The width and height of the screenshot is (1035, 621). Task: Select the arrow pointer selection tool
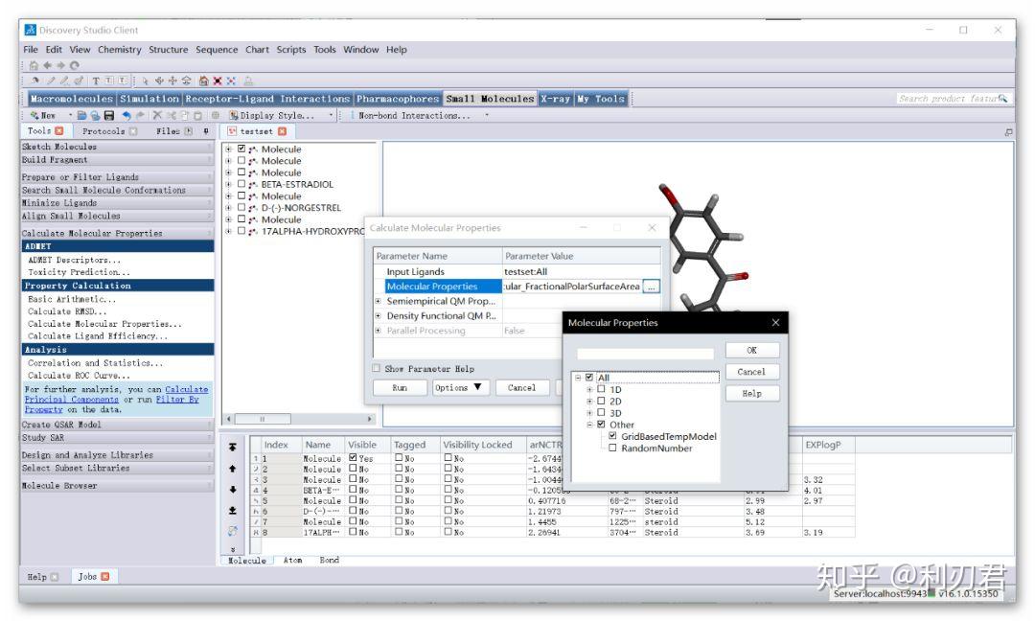[x=145, y=81]
